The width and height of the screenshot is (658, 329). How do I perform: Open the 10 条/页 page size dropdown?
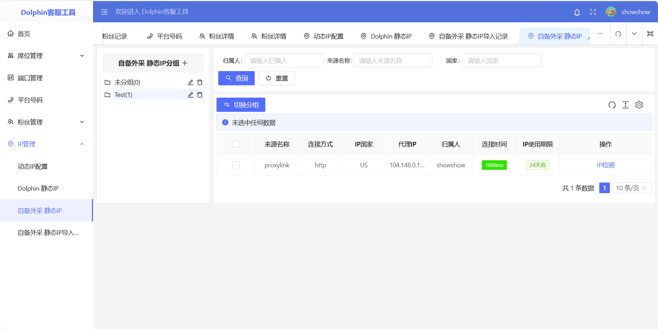(x=631, y=188)
